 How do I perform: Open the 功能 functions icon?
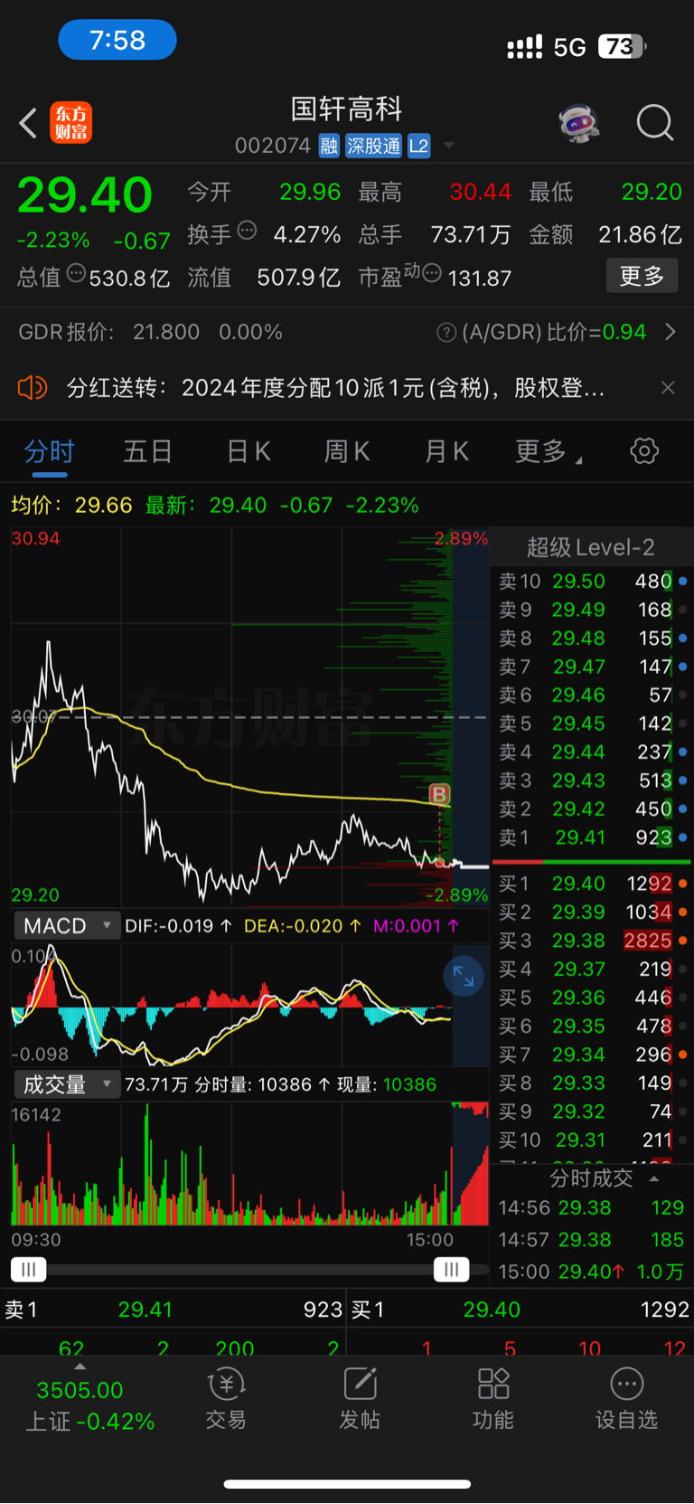[493, 1398]
